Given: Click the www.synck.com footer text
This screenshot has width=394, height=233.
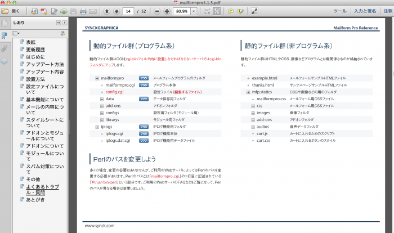Looking at the screenshot, I should [x=100, y=226].
